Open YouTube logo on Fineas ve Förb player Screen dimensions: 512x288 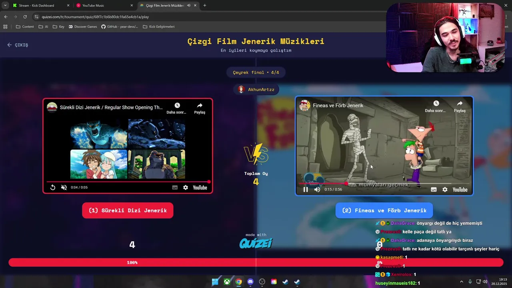tap(460, 190)
